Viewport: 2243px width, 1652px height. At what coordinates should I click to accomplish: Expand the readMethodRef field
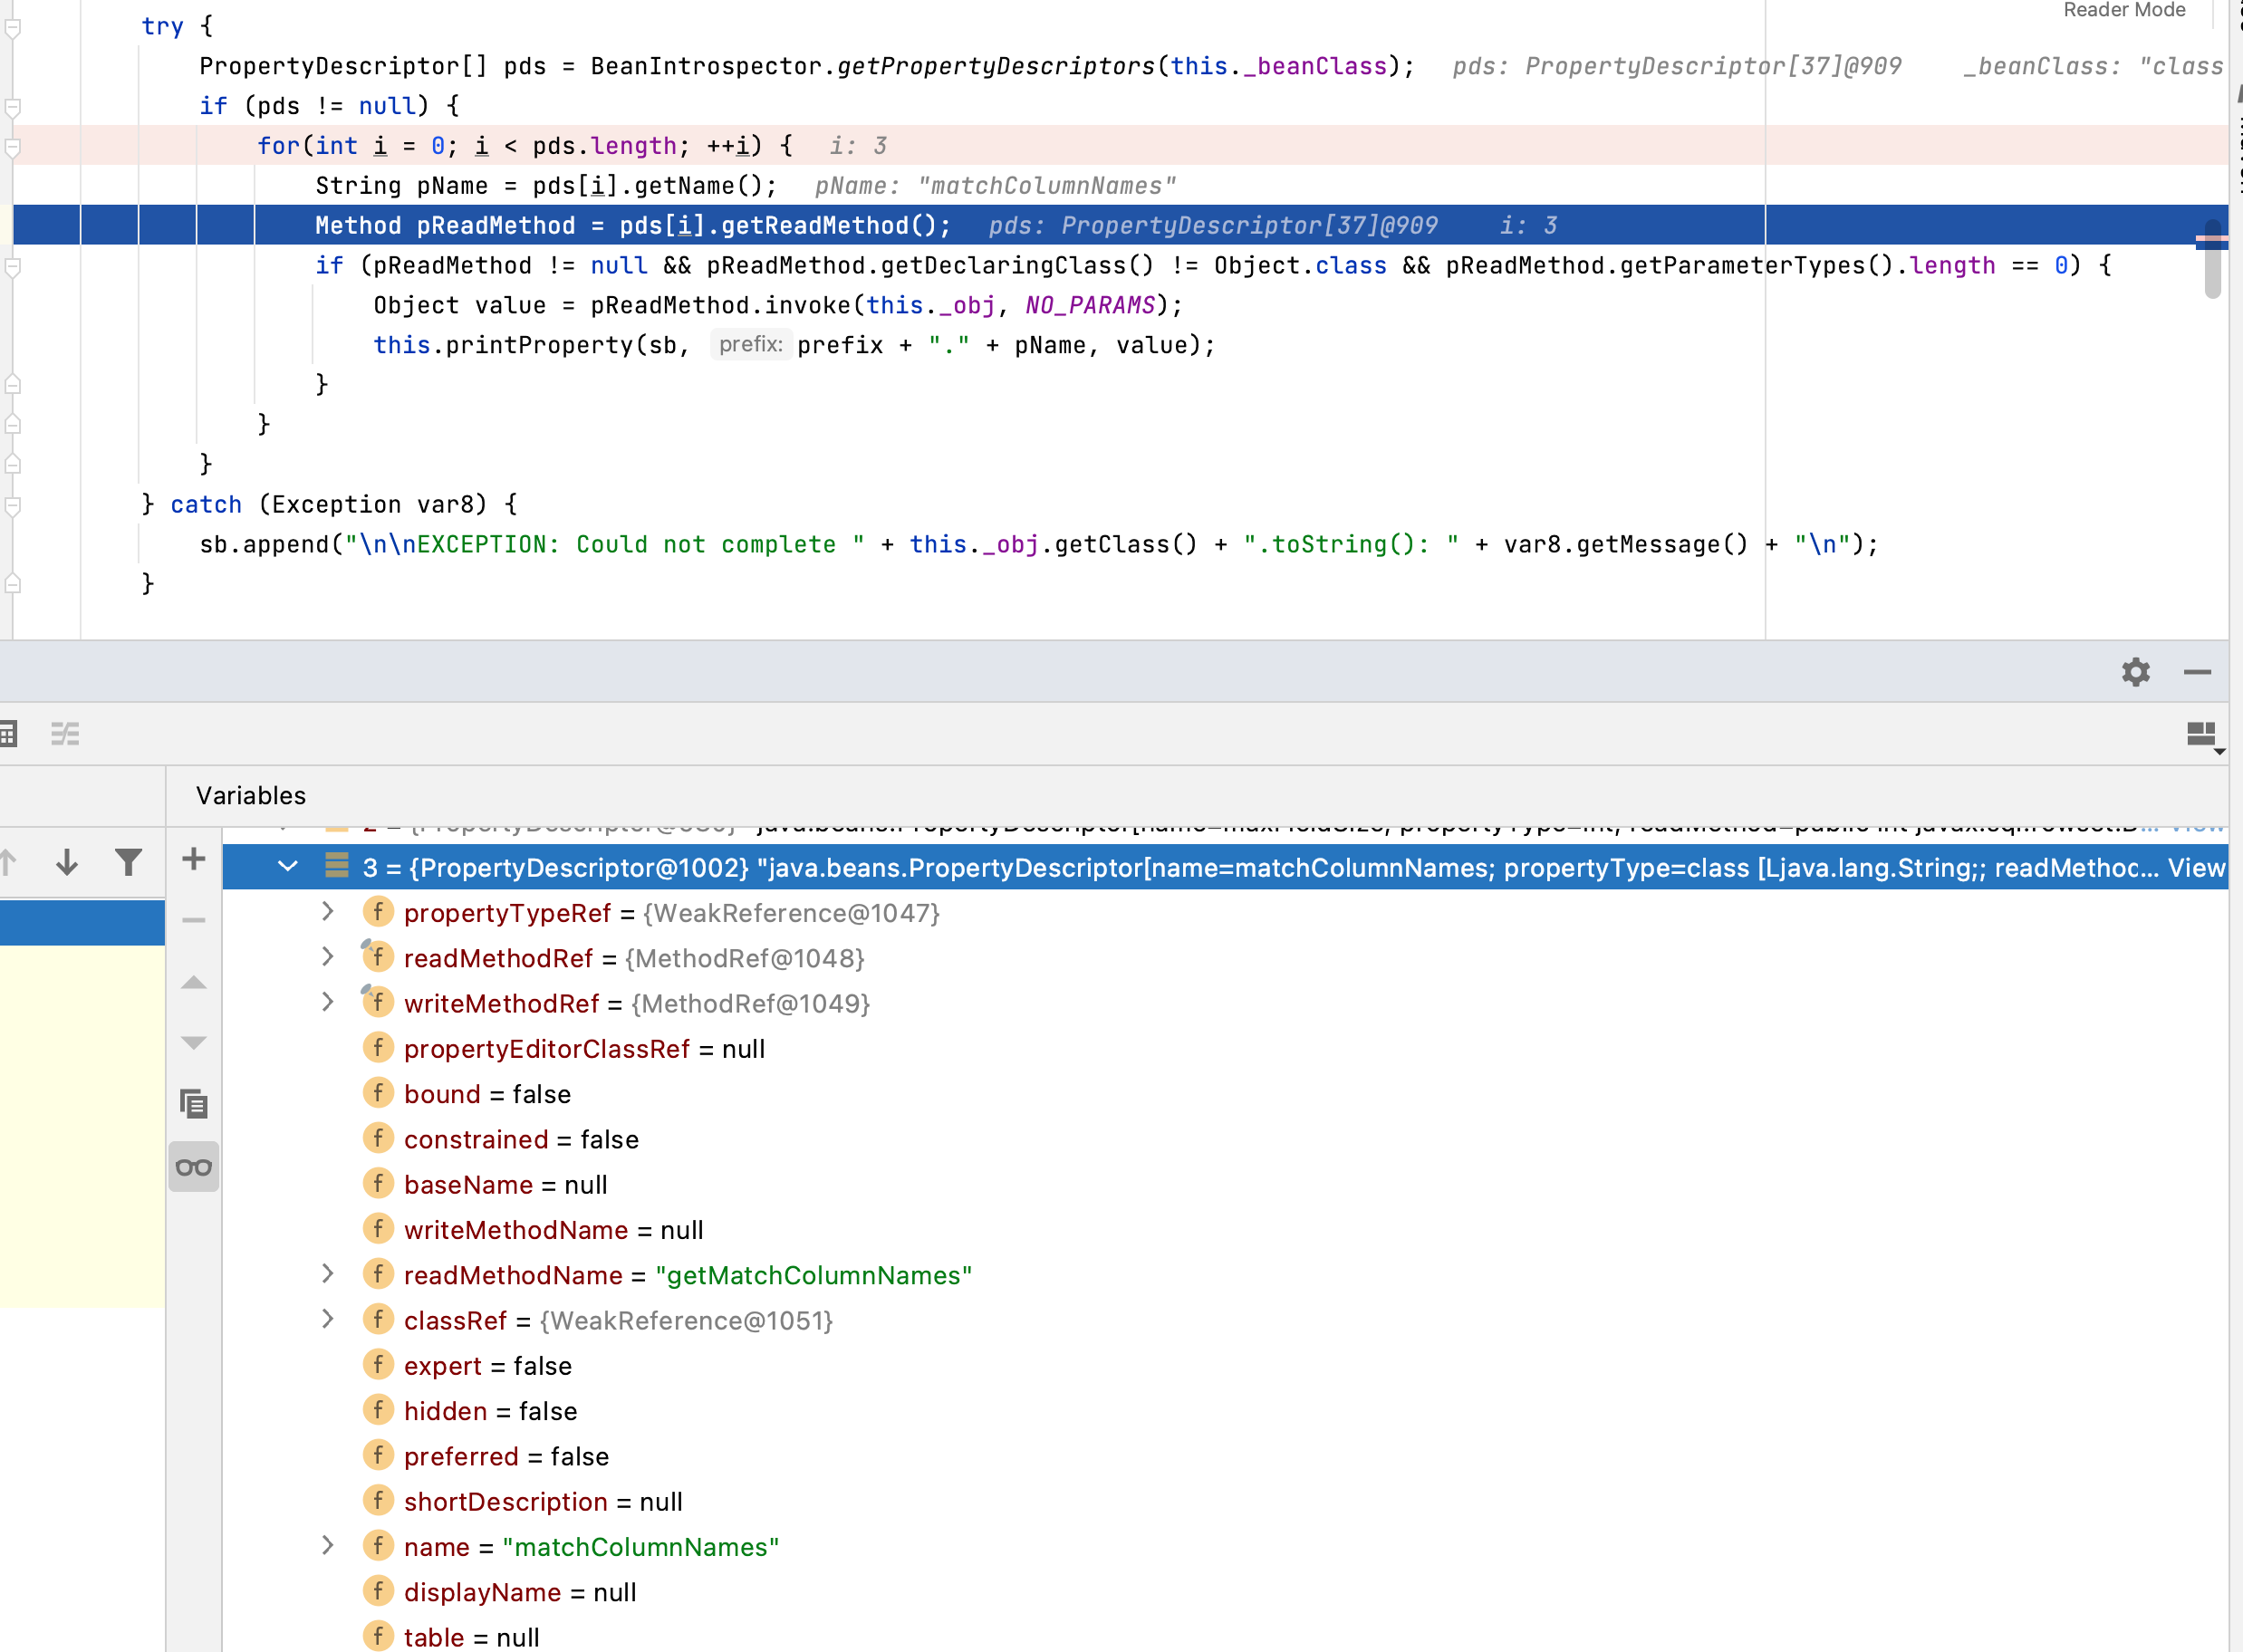tap(328, 957)
